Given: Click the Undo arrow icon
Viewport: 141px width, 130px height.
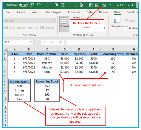Looking at the screenshot, I should [x=39, y=5].
